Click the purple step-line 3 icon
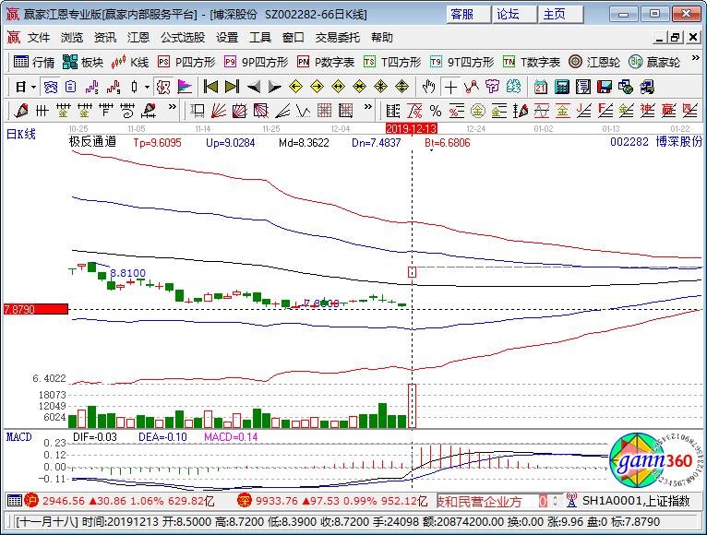The height and width of the screenshot is (535, 707). pyautogui.click(x=92, y=87)
